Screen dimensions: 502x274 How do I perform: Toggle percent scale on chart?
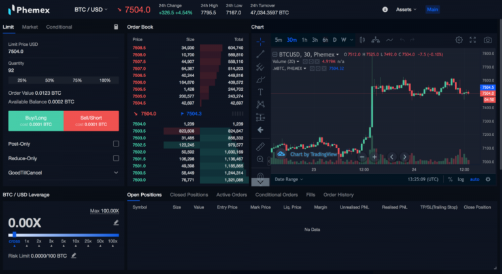point(450,179)
